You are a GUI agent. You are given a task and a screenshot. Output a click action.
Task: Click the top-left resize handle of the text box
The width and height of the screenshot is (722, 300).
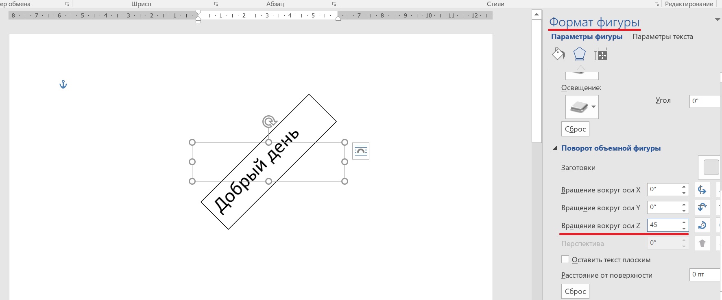point(192,142)
